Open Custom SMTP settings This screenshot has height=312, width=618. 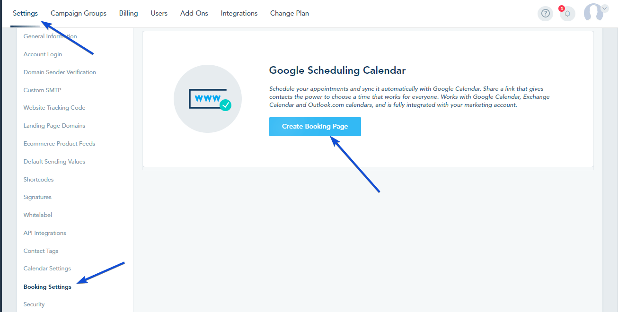coord(42,90)
